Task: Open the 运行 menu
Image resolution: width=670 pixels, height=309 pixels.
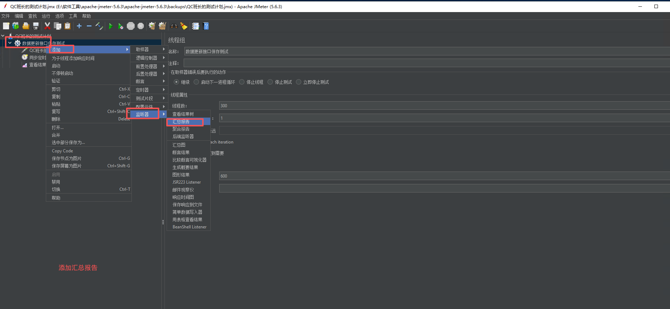Action: tap(46, 16)
